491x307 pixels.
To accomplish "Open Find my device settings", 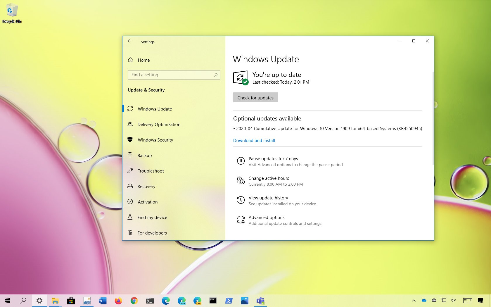I will 152,217.
